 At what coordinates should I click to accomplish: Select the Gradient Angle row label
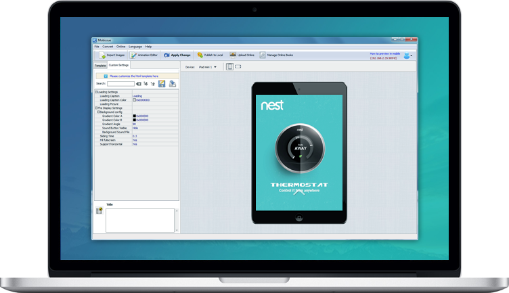(x=111, y=124)
